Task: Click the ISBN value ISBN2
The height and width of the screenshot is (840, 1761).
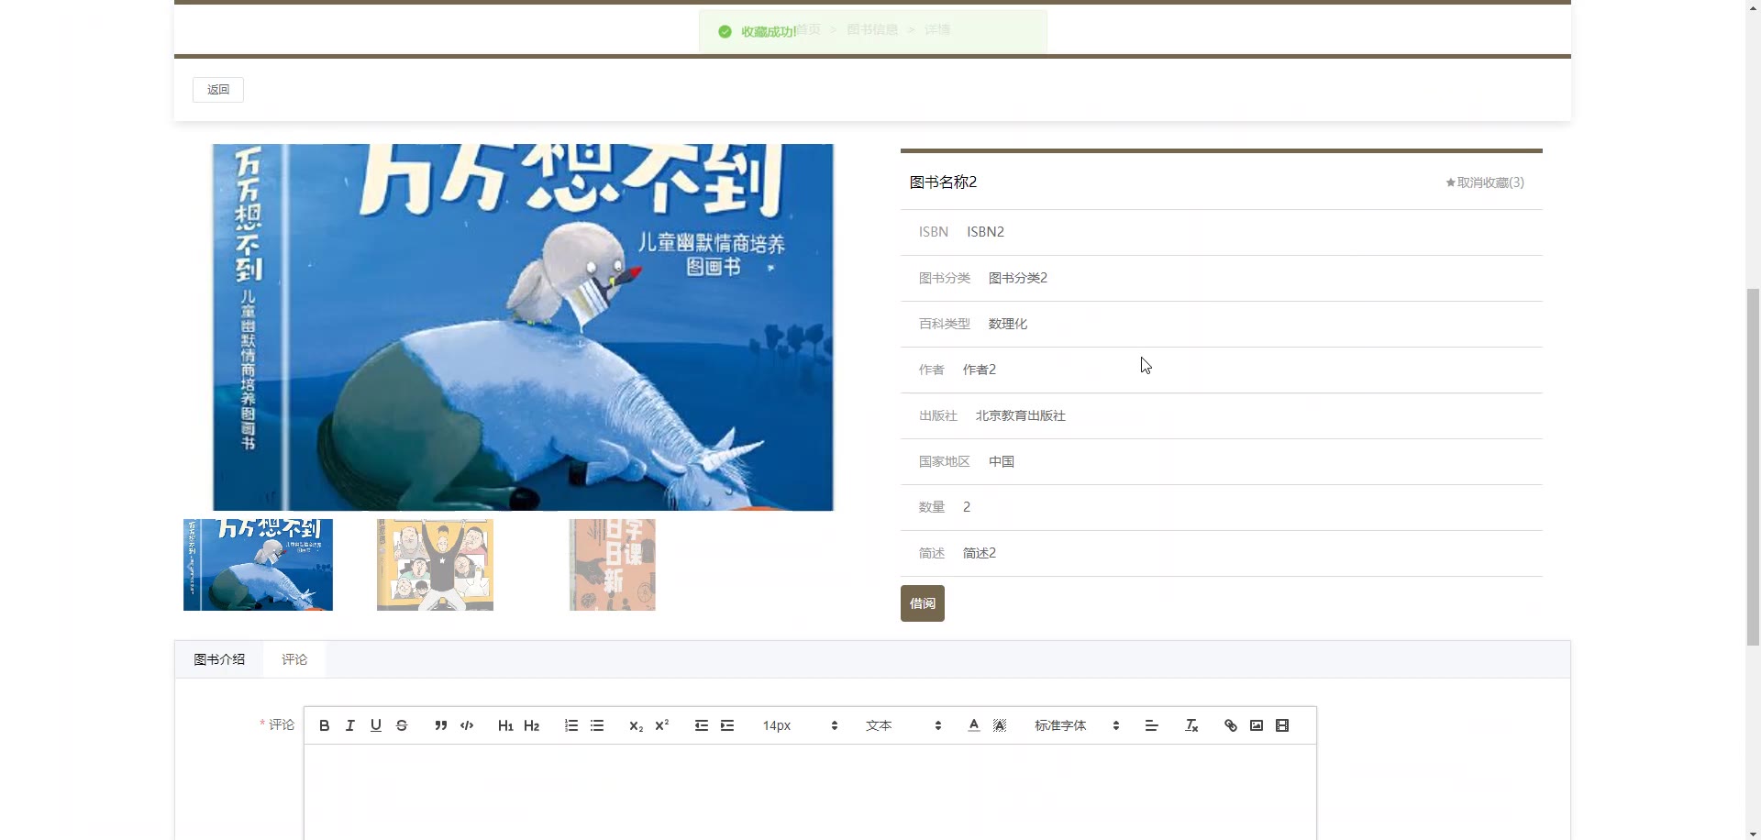Action: tap(985, 232)
